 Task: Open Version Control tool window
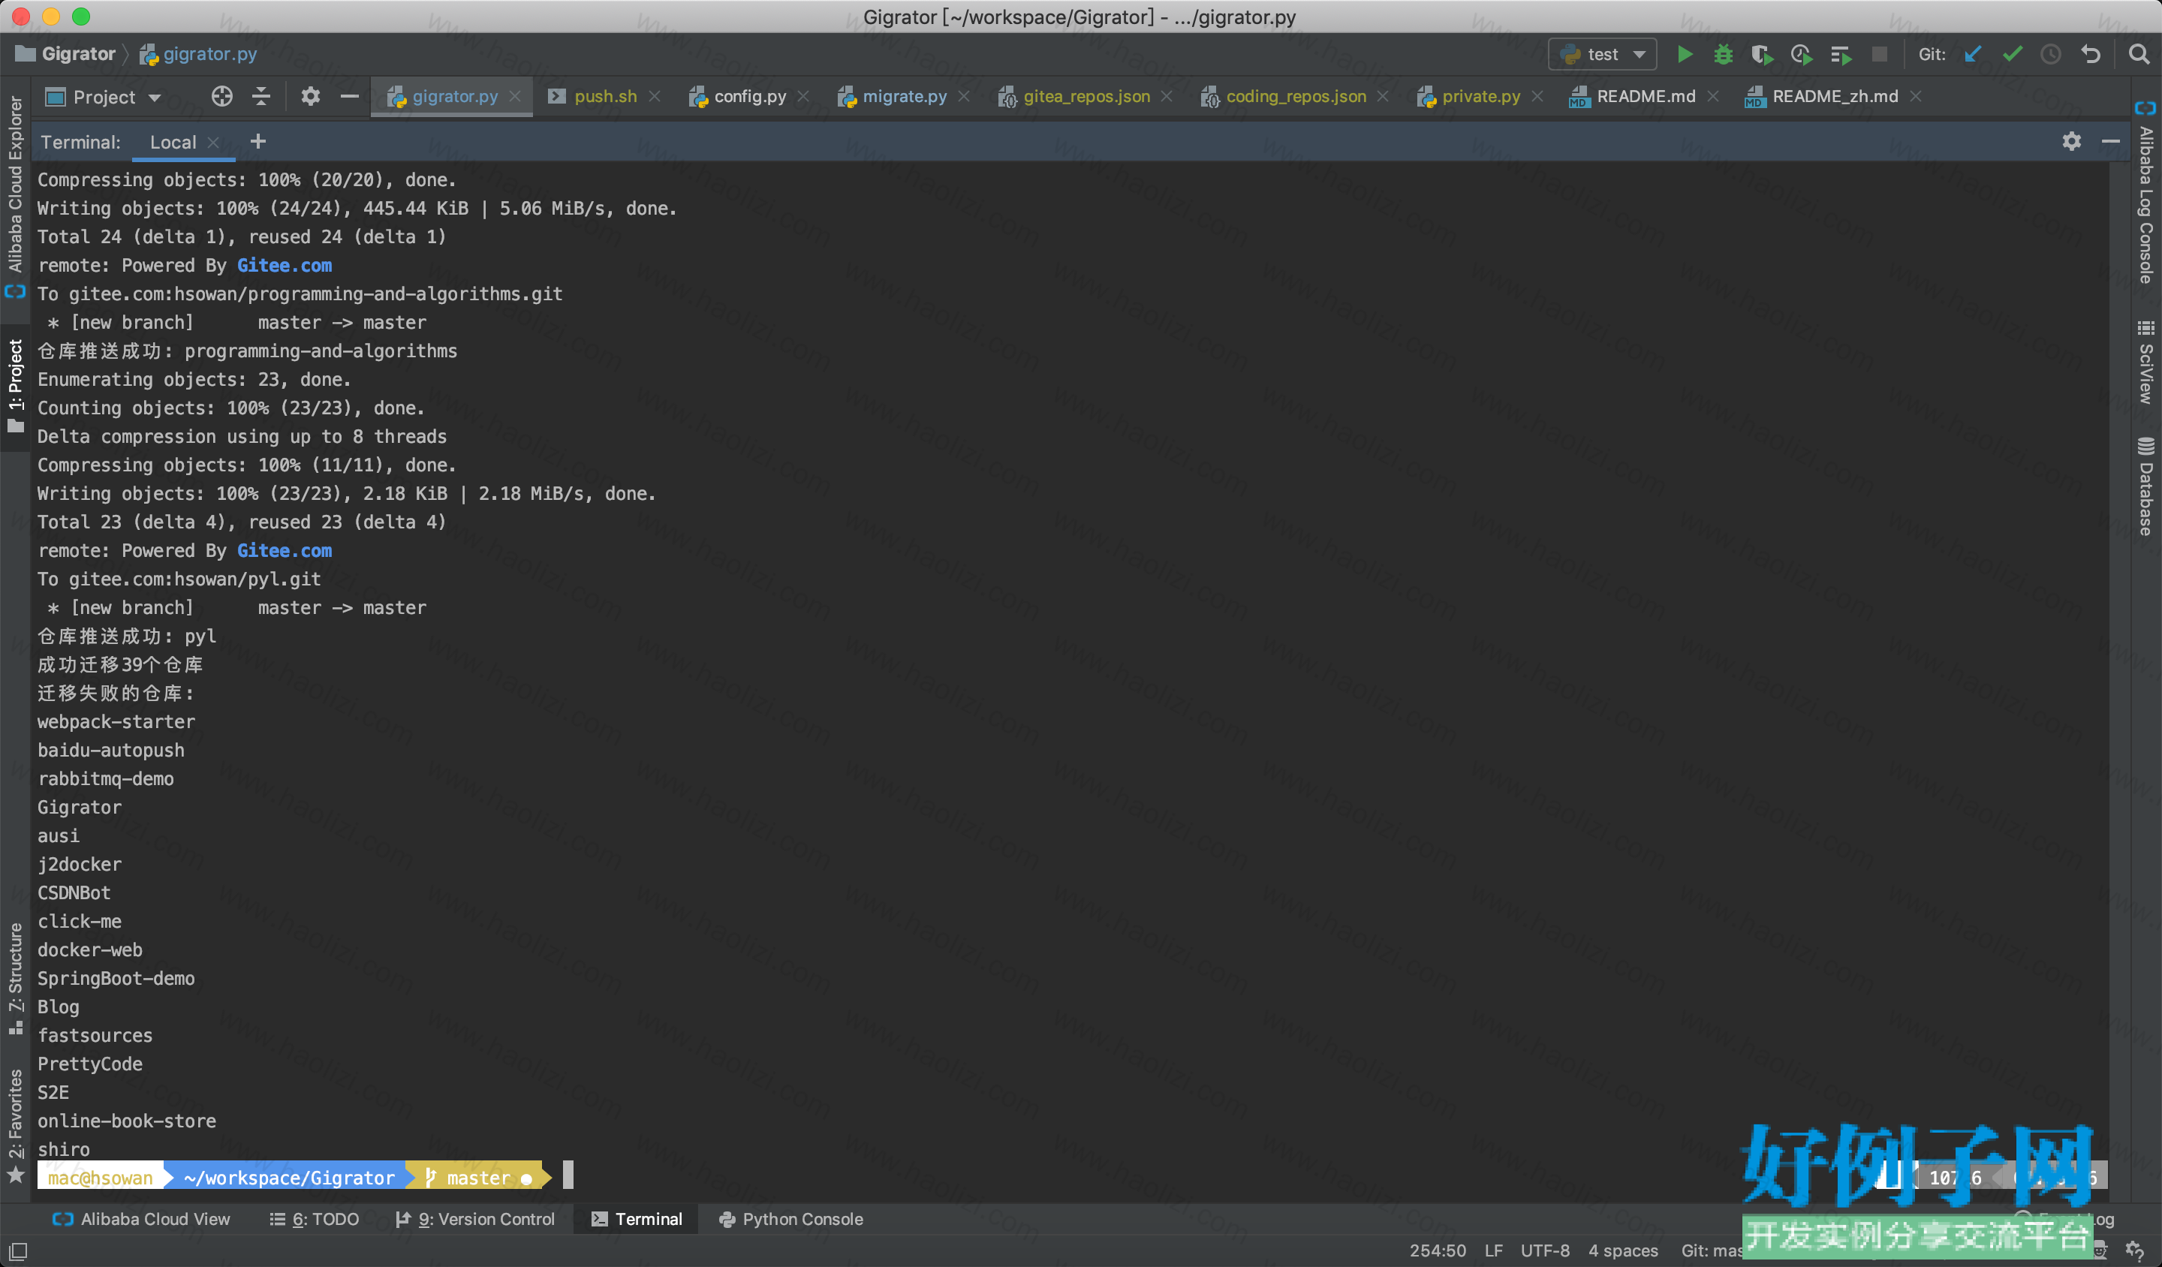[x=474, y=1219]
